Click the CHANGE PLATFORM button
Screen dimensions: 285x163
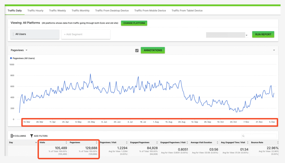(134, 23)
